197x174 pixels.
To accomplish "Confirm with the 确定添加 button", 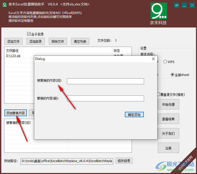I will click(x=134, y=115).
